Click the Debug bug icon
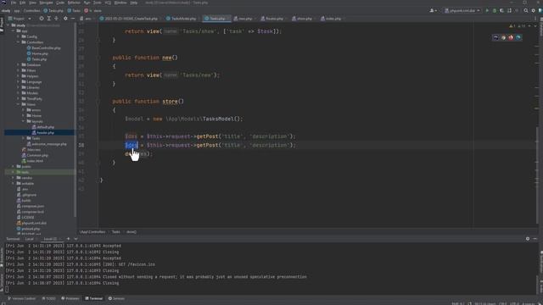Image resolution: width=543 pixels, height=305 pixels. pyautogui.click(x=495, y=11)
